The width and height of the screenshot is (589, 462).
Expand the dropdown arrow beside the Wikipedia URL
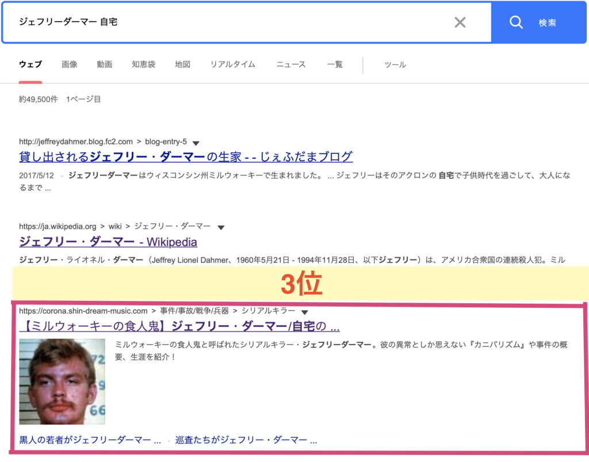220,227
